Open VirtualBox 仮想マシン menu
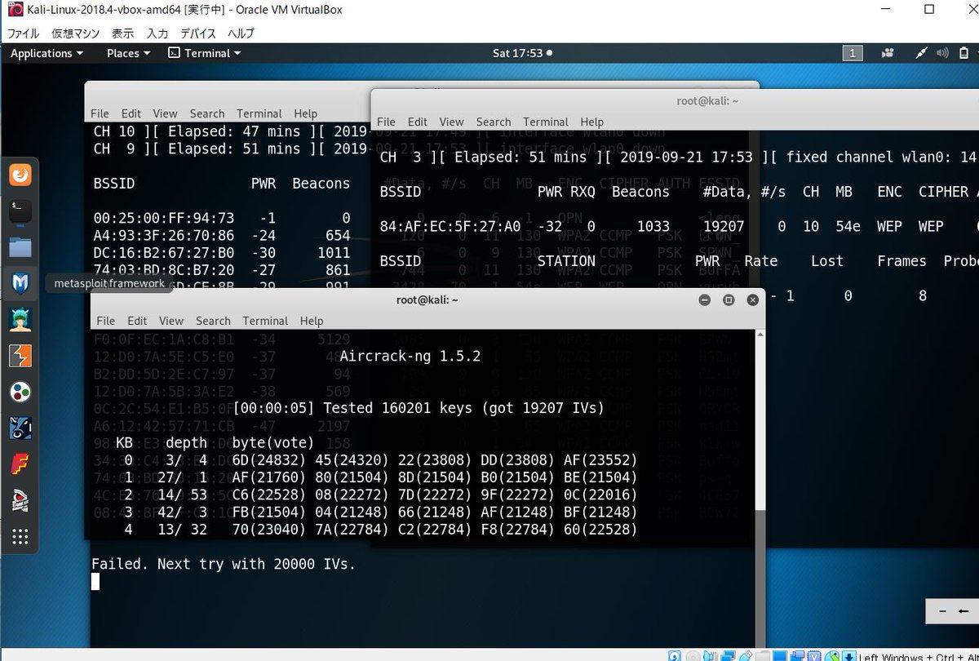This screenshot has height=661, width=979. pos(76,33)
